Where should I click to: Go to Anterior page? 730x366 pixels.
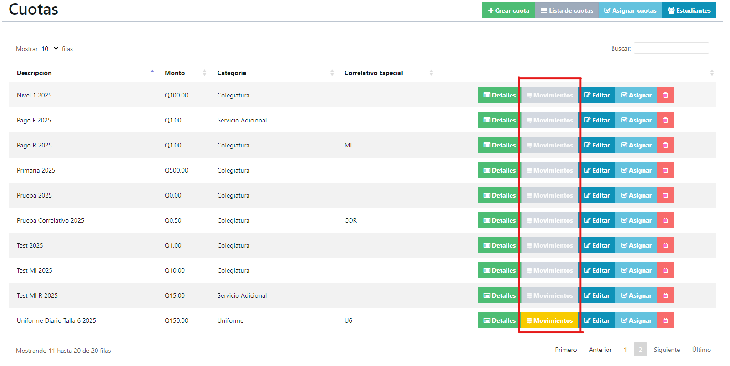[600, 350]
